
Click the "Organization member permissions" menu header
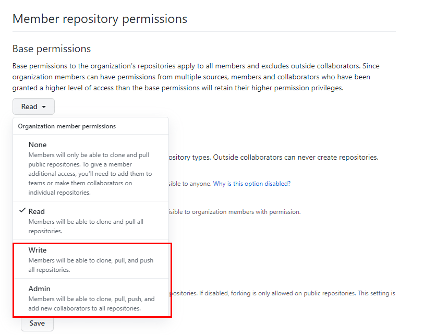pyautogui.click(x=67, y=126)
